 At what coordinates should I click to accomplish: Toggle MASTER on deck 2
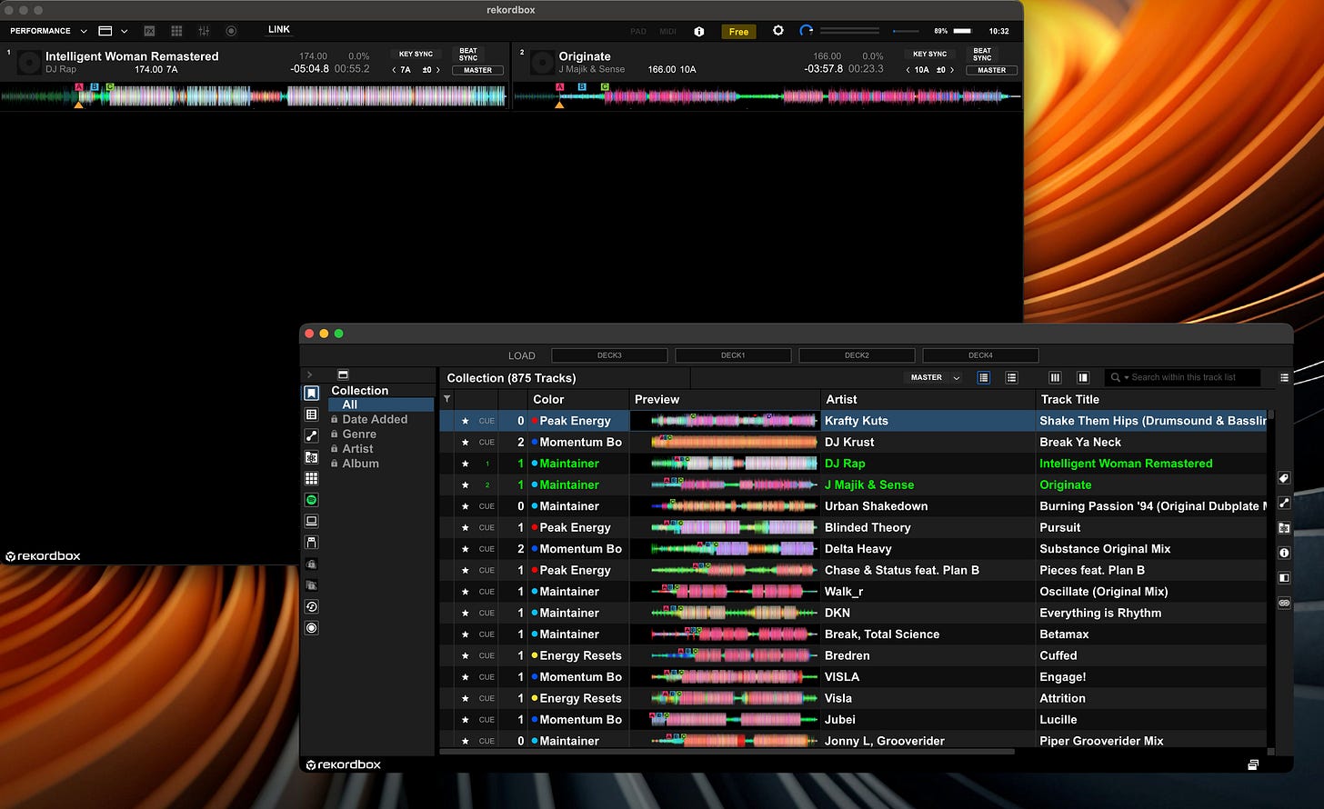click(x=991, y=70)
